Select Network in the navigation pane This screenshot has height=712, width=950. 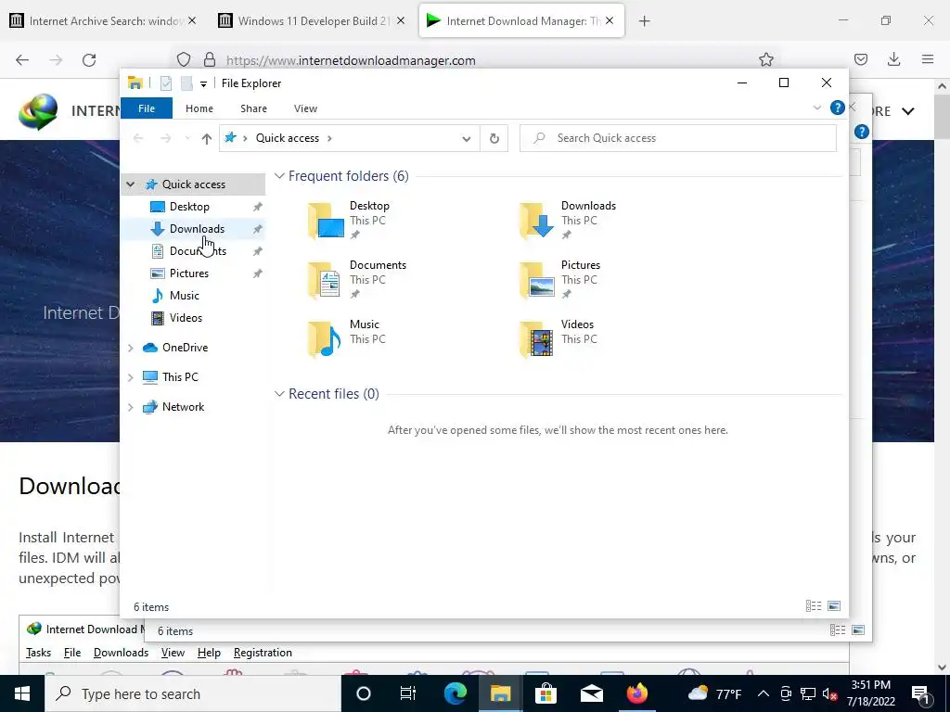pos(183,407)
